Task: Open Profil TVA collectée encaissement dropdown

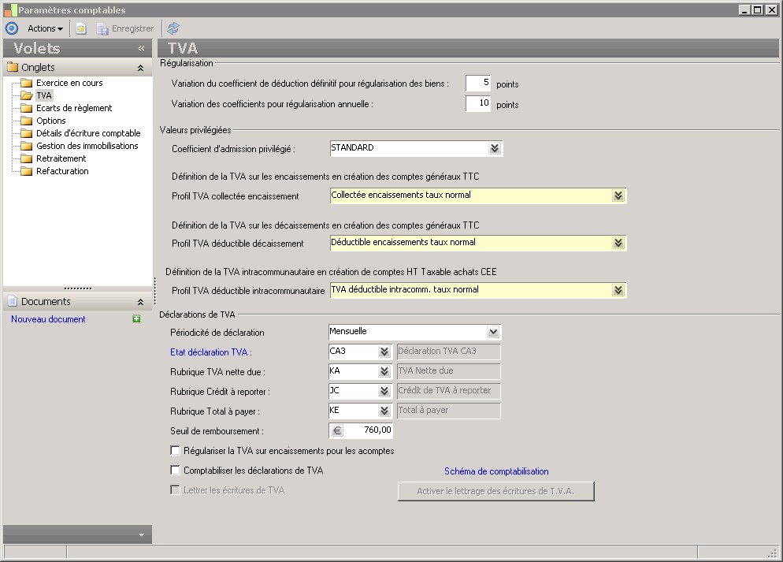Action: (x=618, y=195)
